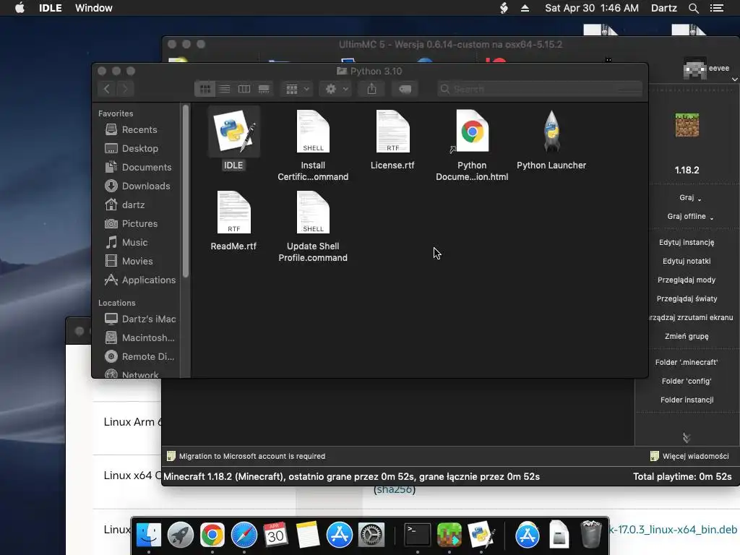
Task: Click Edytuj notatki in UltimMC
Action: (x=687, y=261)
